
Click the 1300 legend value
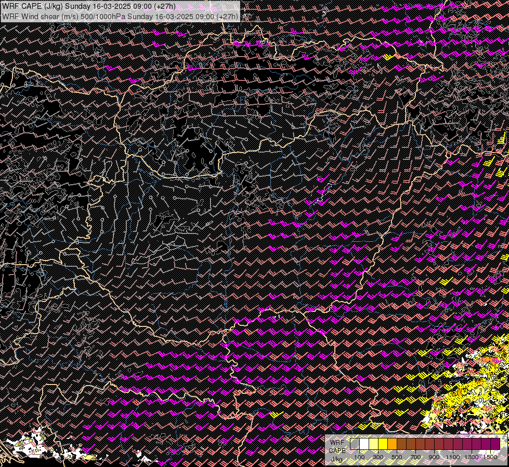click(x=472, y=457)
